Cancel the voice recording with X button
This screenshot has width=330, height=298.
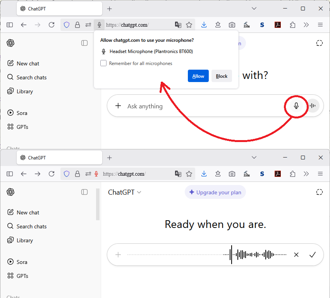[x=296, y=255]
